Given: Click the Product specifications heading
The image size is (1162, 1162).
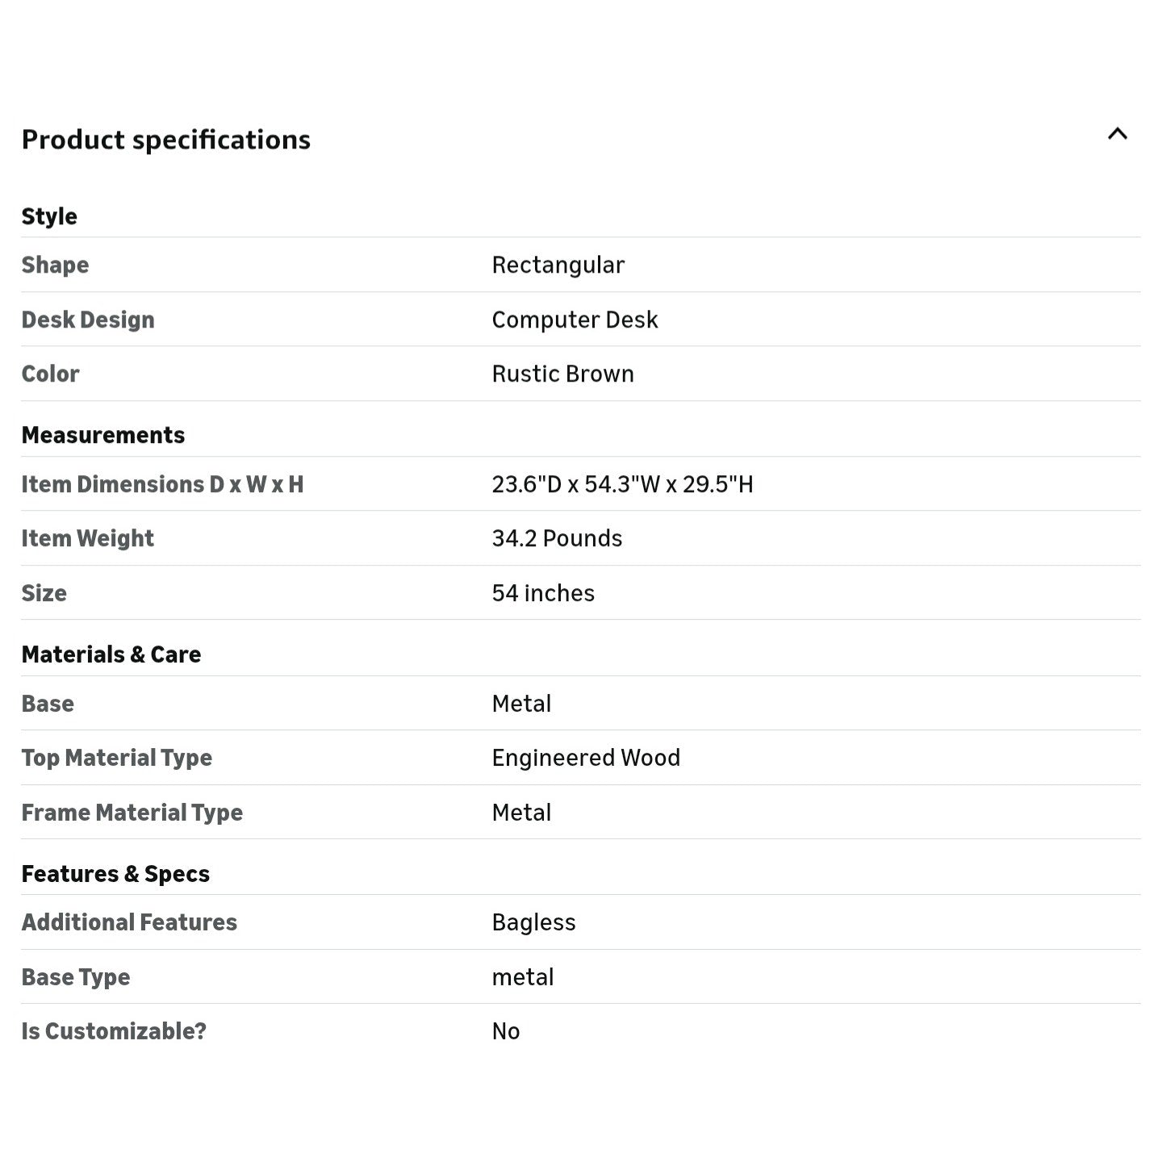Looking at the screenshot, I should 166,140.
